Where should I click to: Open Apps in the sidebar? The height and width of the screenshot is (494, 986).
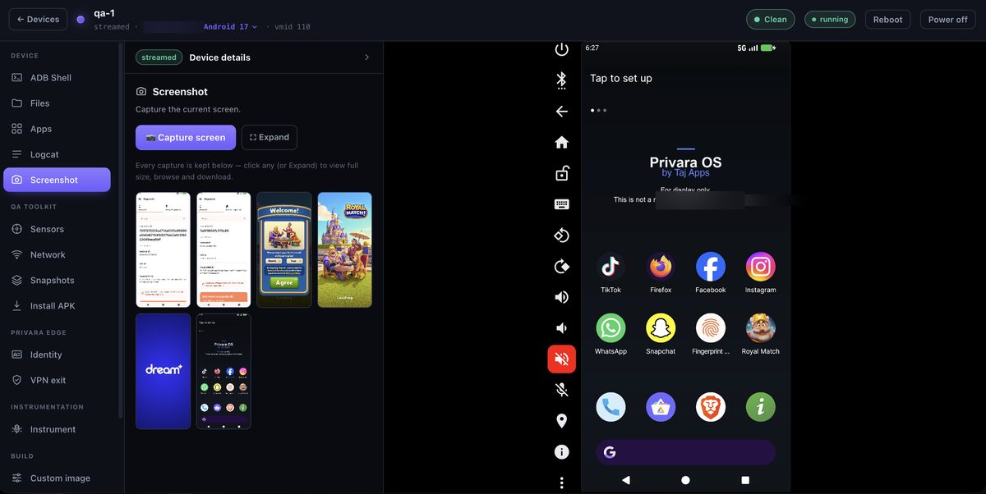click(x=57, y=129)
